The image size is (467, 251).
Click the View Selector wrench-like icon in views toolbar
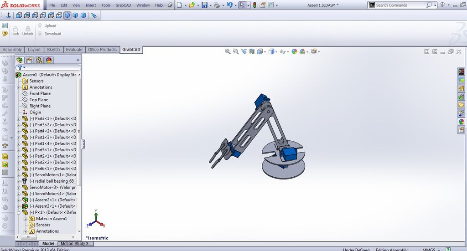(x=94, y=15)
